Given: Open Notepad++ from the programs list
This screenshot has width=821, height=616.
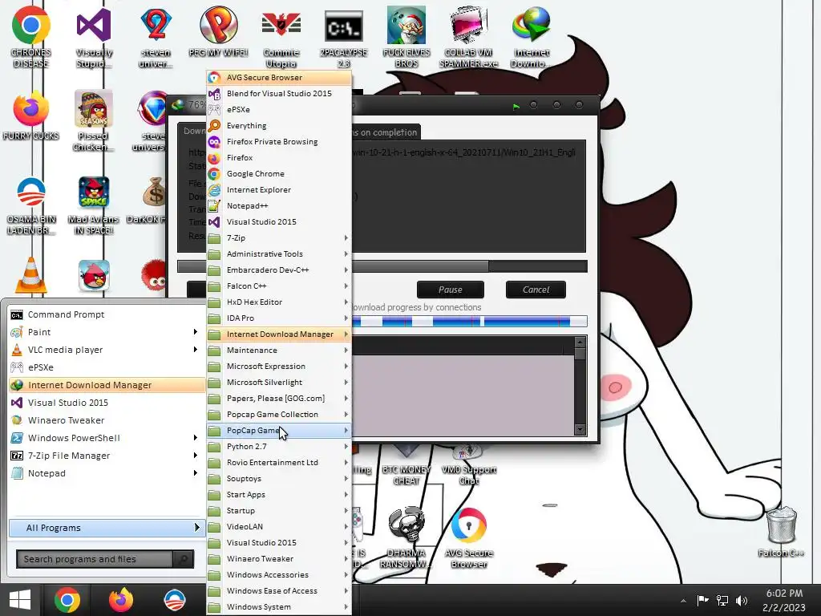Looking at the screenshot, I should tap(279, 206).
